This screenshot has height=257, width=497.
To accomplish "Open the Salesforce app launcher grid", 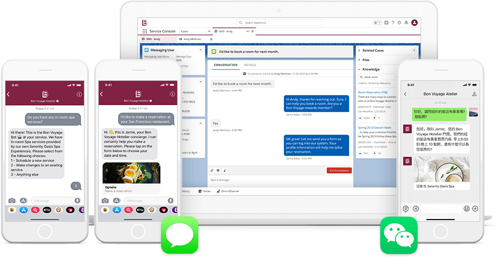I will [x=145, y=32].
